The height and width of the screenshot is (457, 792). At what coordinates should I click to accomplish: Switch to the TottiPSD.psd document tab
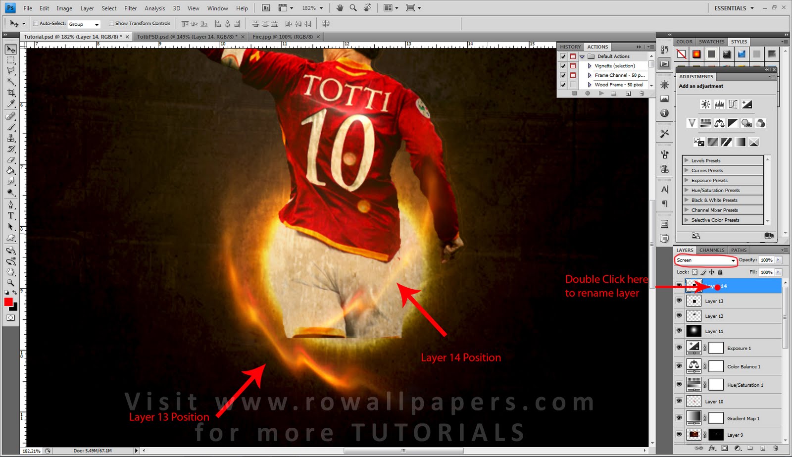[188, 37]
